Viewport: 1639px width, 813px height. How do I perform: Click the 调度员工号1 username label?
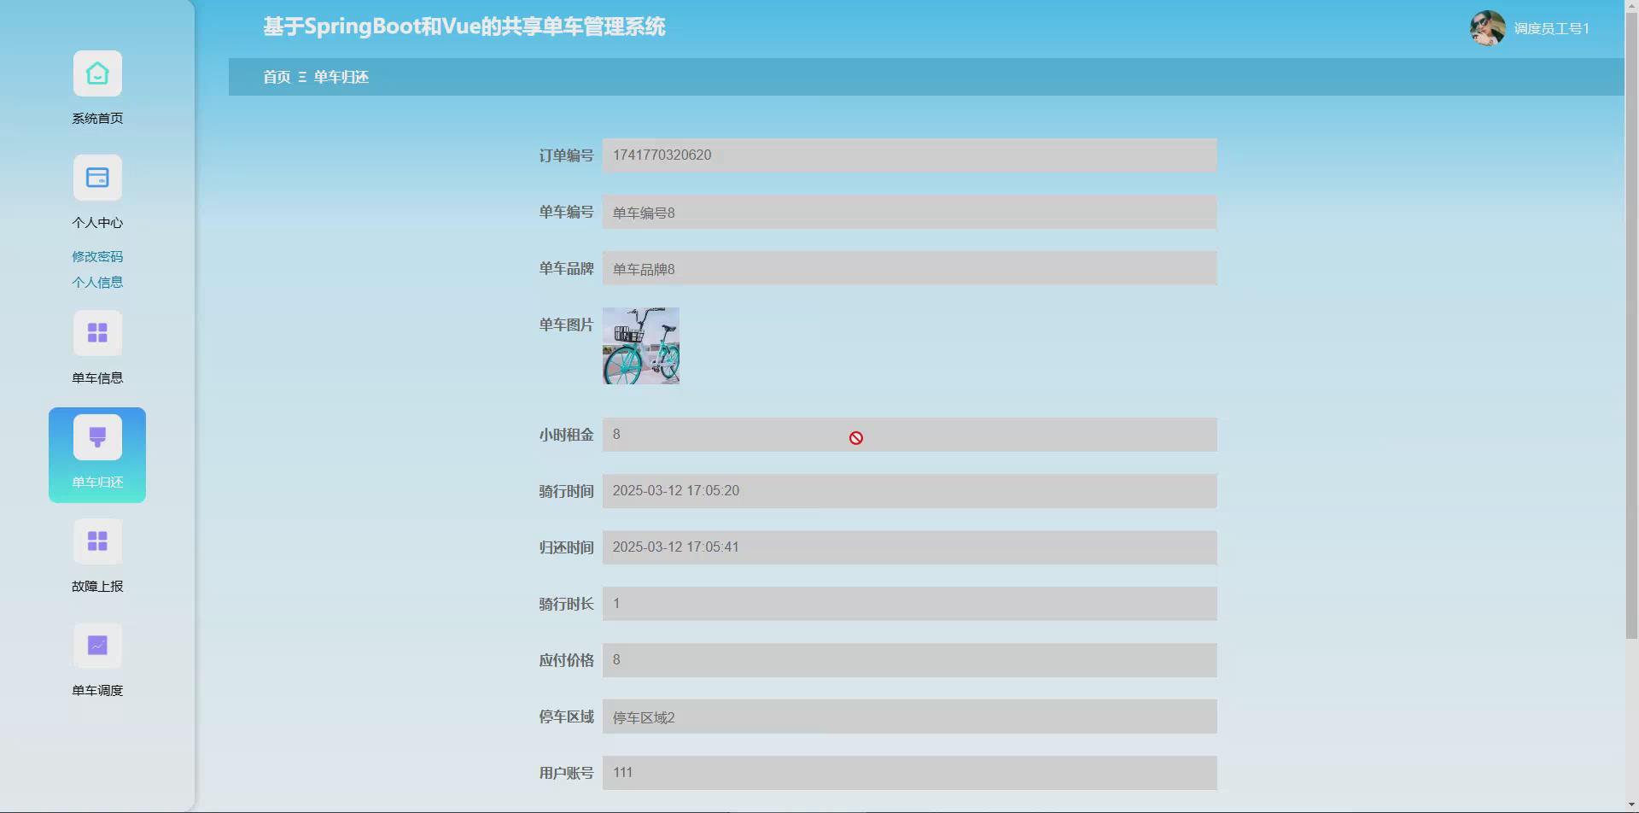tap(1549, 28)
